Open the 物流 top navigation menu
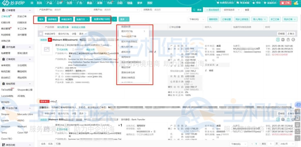This screenshot has height=147, width=301. pyautogui.click(x=130, y=3)
